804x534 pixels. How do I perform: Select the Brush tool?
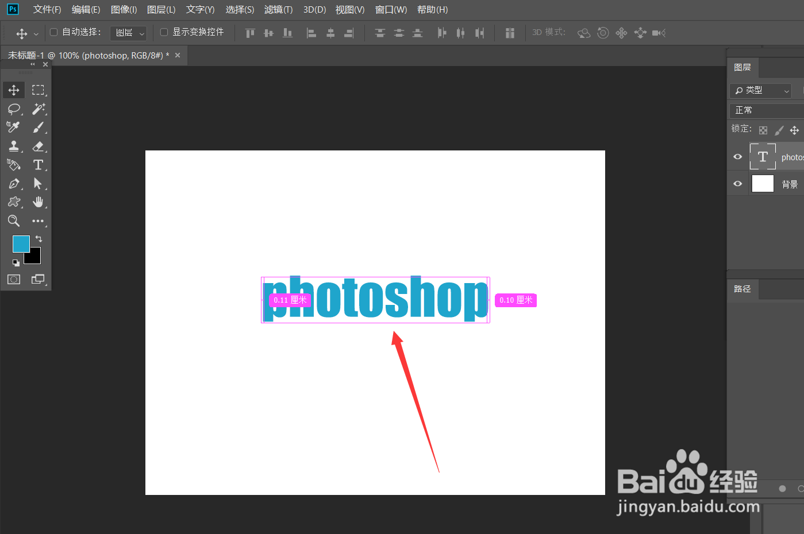pos(38,127)
